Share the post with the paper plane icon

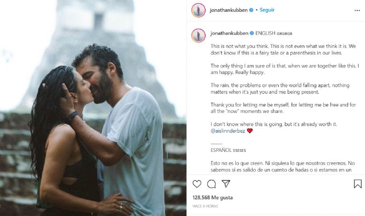(x=226, y=184)
